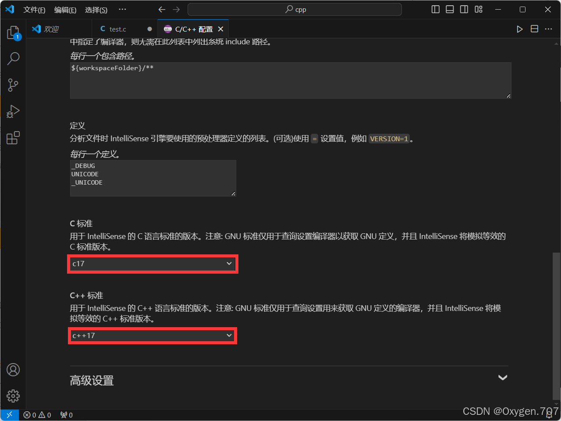Close the C/C++ 配置 tab
Viewport: 561px width, 421px height.
pyautogui.click(x=220, y=29)
